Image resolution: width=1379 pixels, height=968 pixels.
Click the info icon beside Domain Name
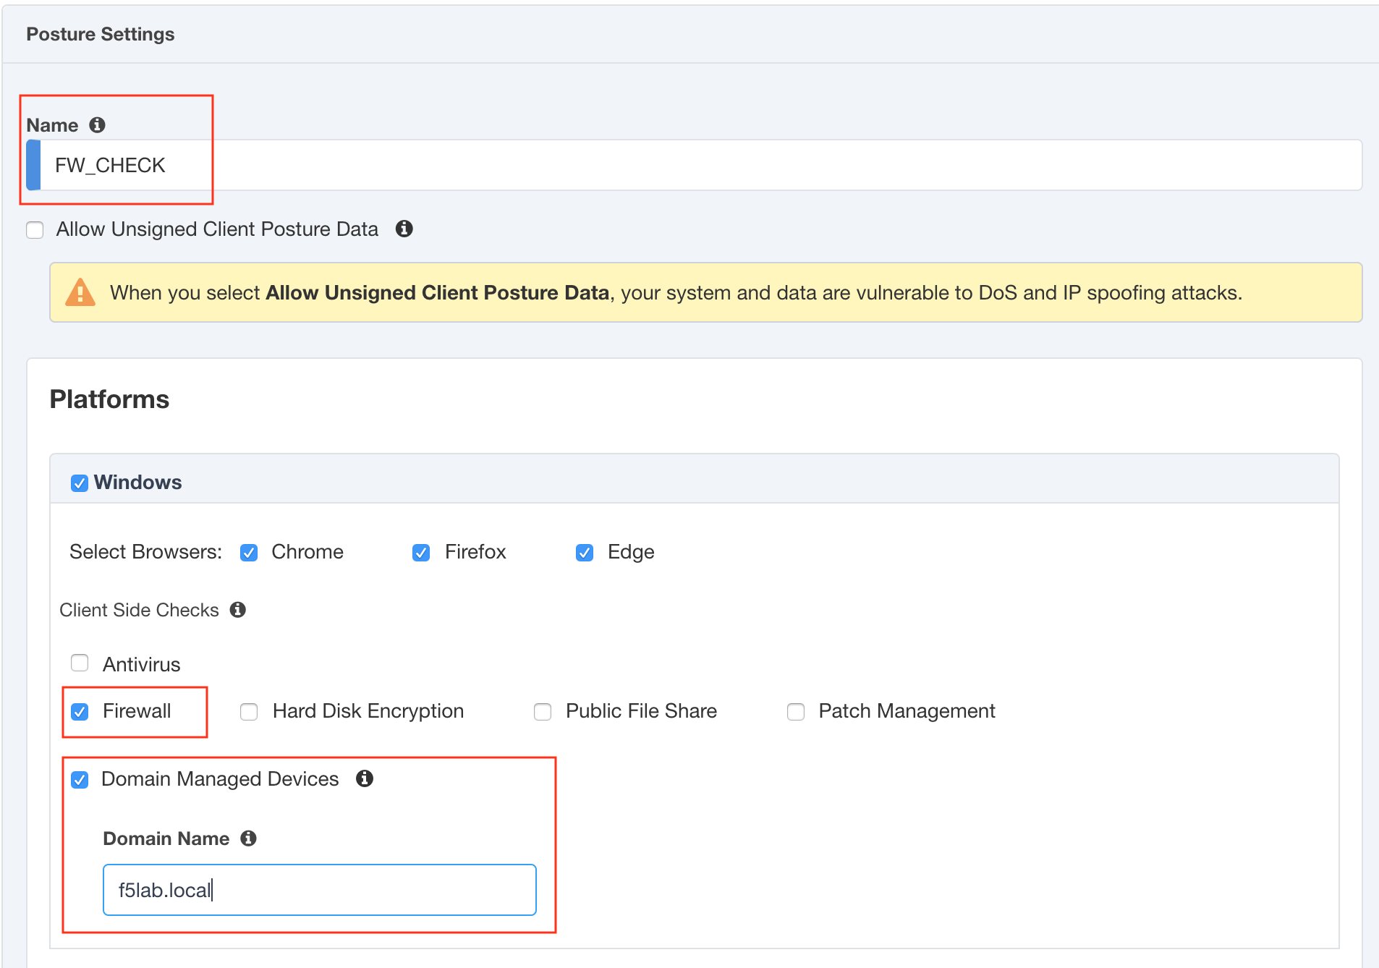click(248, 838)
